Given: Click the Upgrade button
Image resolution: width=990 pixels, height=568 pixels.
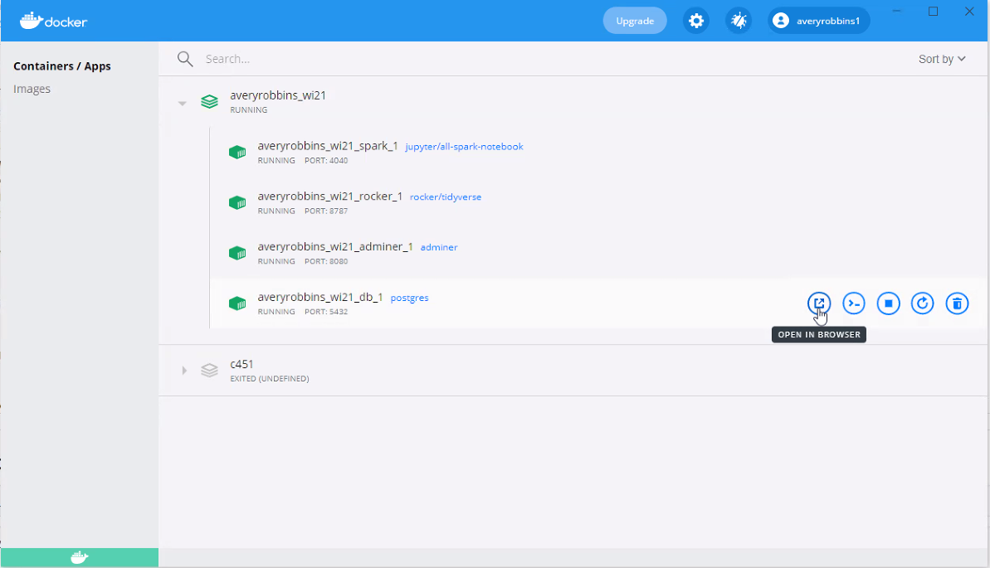Looking at the screenshot, I should coord(635,21).
